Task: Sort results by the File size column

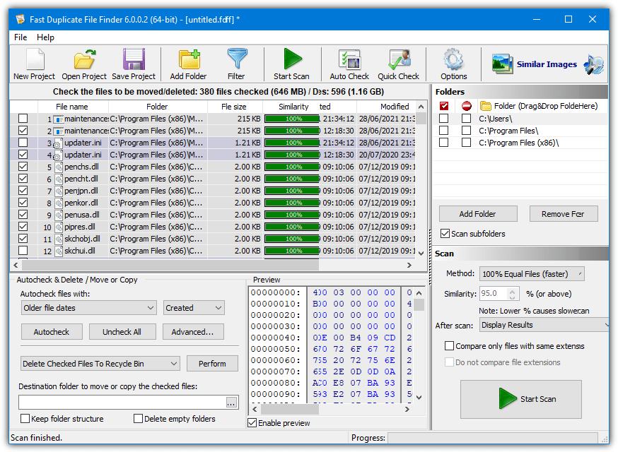Action: click(235, 107)
